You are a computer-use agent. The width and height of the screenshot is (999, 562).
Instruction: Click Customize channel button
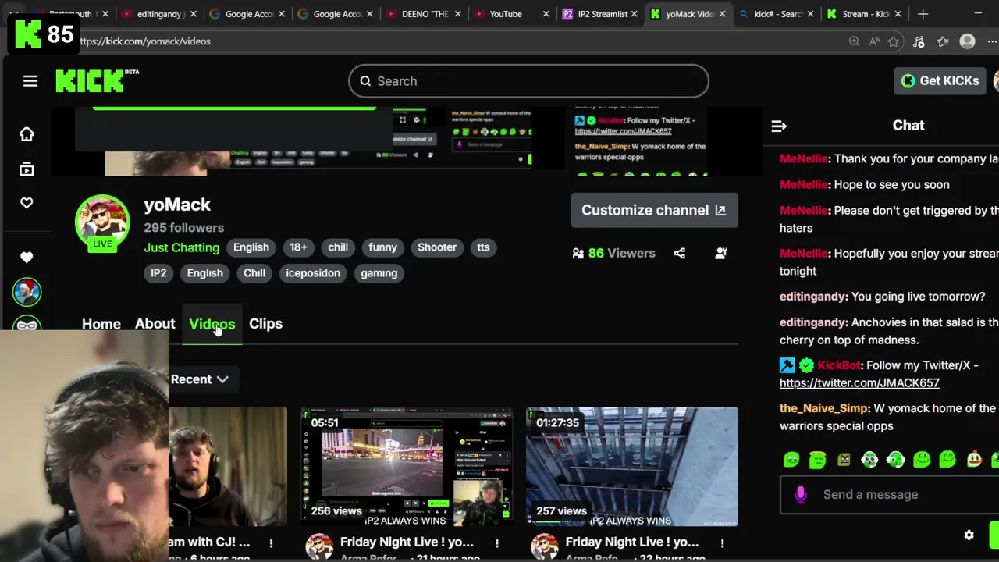click(654, 210)
